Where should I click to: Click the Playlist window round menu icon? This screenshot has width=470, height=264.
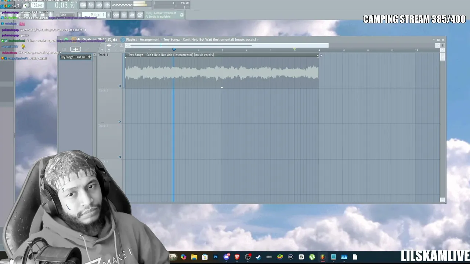pyautogui.click(x=123, y=40)
